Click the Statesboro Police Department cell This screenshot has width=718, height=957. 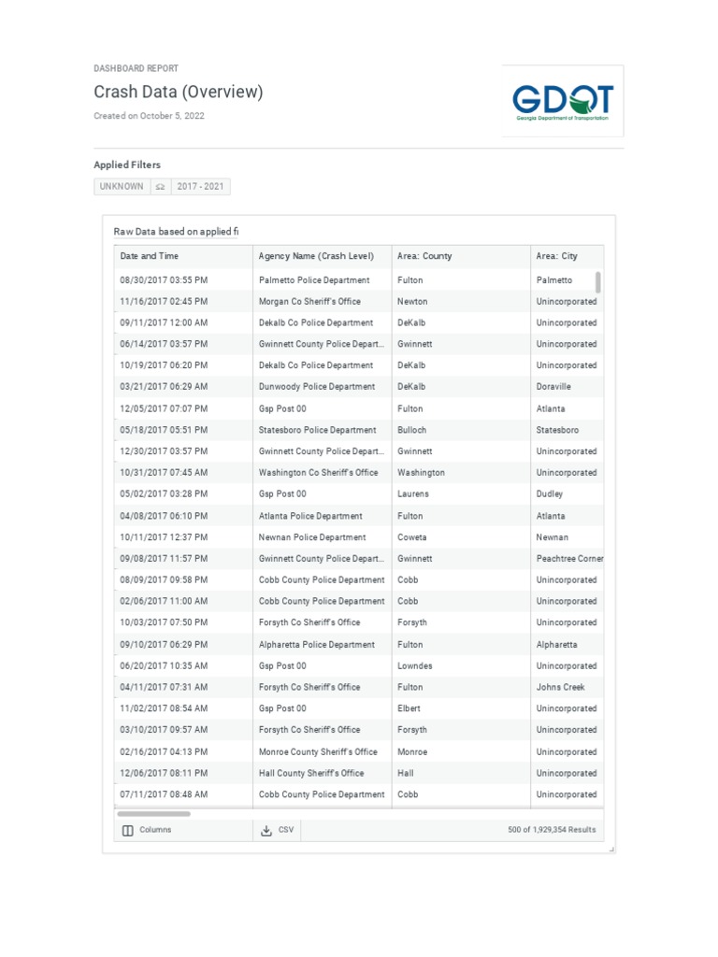(318, 430)
